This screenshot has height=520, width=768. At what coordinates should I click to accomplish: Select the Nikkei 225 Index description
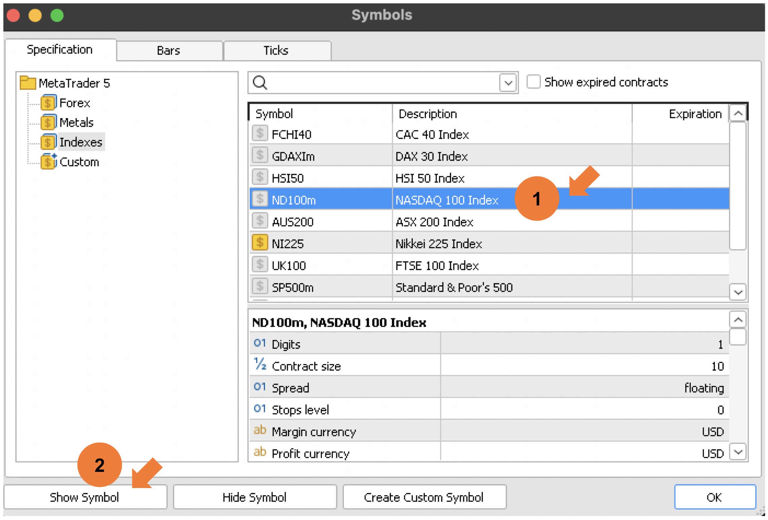(x=439, y=244)
